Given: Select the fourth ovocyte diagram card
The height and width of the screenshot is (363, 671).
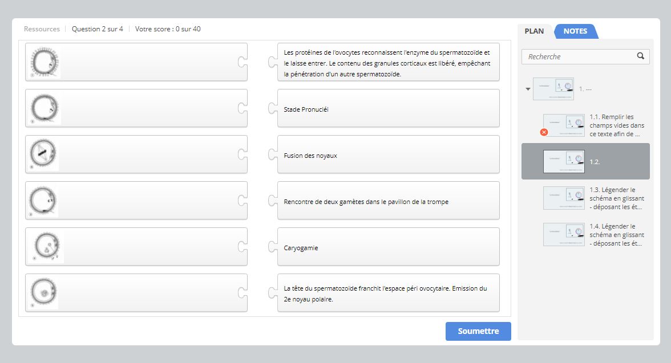Looking at the screenshot, I should tap(136, 201).
